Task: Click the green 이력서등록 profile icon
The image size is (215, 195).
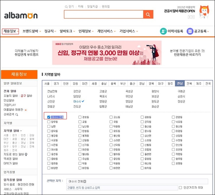Action: point(163,31)
